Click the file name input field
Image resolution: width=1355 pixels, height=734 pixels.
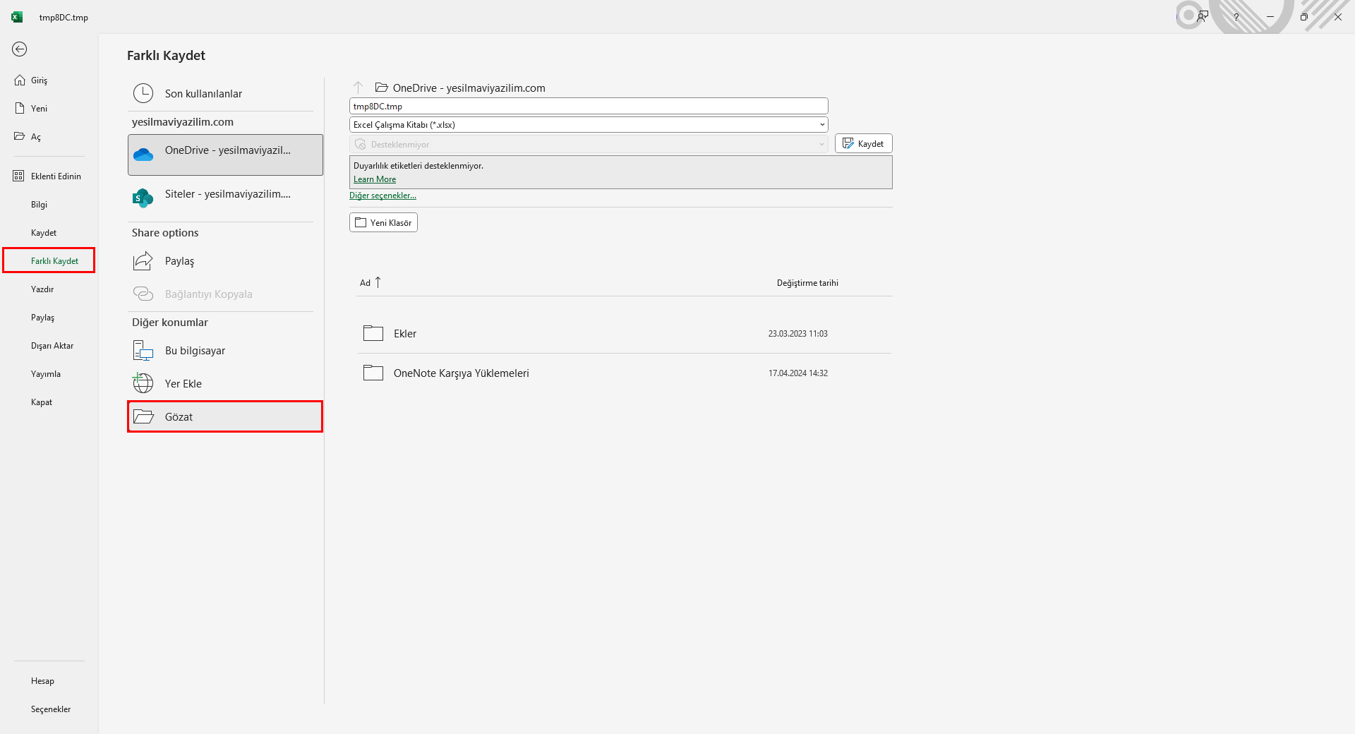(x=588, y=107)
